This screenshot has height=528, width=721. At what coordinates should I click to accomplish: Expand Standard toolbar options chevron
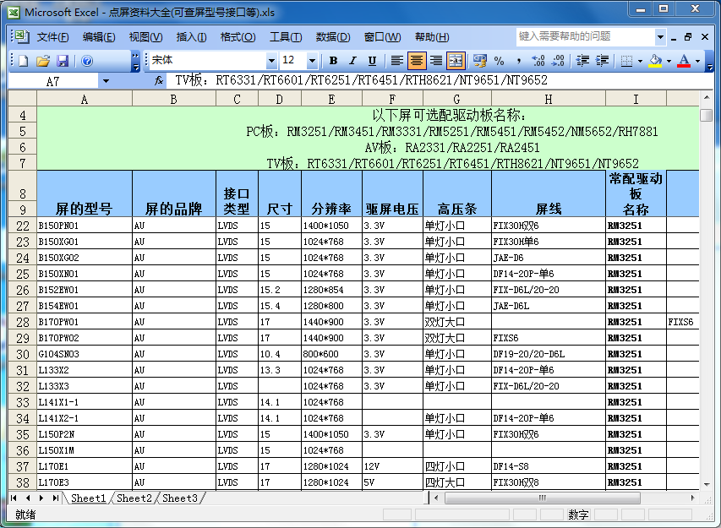tap(135, 61)
